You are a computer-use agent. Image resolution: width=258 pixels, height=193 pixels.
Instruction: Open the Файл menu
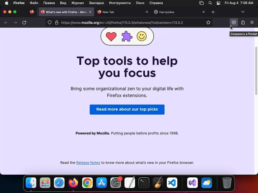(x=34, y=3)
